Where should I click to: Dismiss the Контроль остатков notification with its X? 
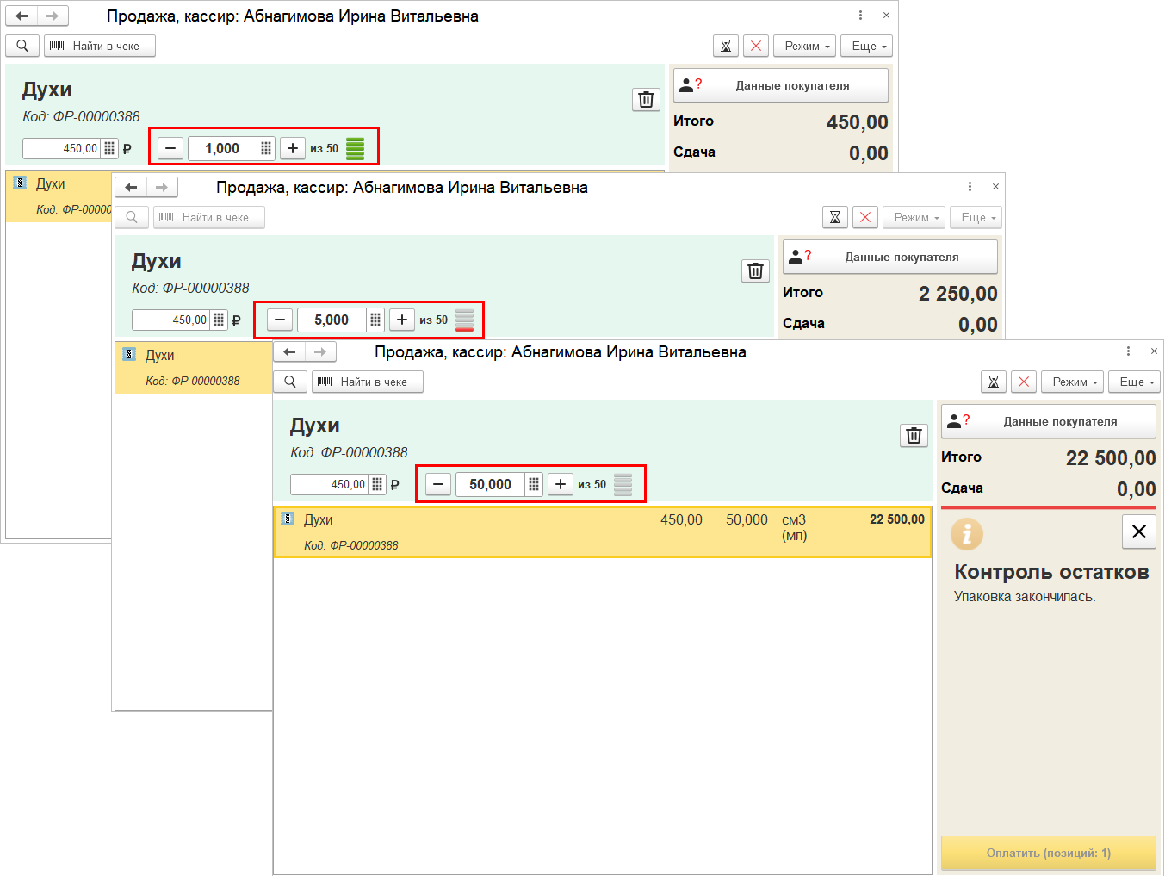click(1138, 531)
